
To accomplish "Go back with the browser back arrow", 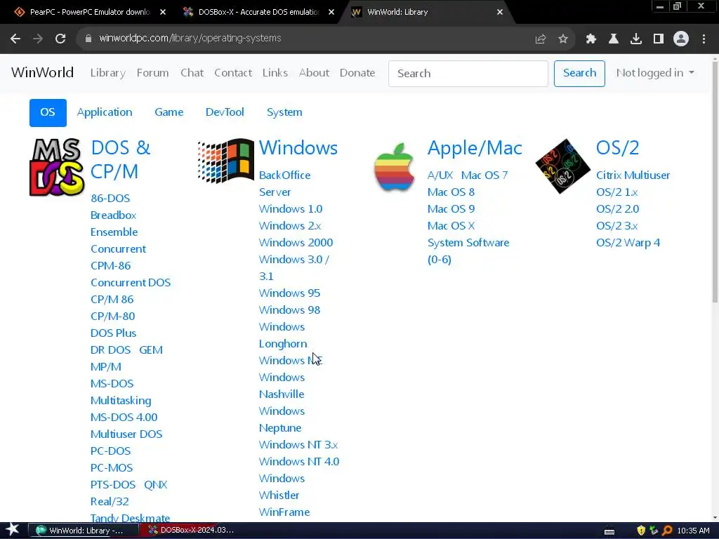I will (15, 39).
